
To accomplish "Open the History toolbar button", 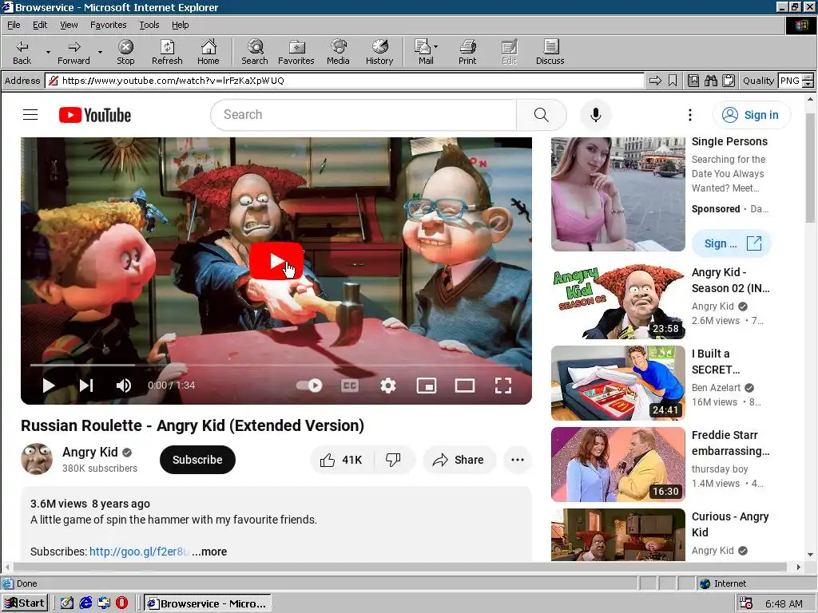I will (x=379, y=52).
